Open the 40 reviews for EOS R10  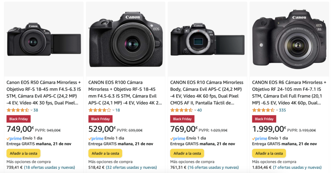point(199,110)
